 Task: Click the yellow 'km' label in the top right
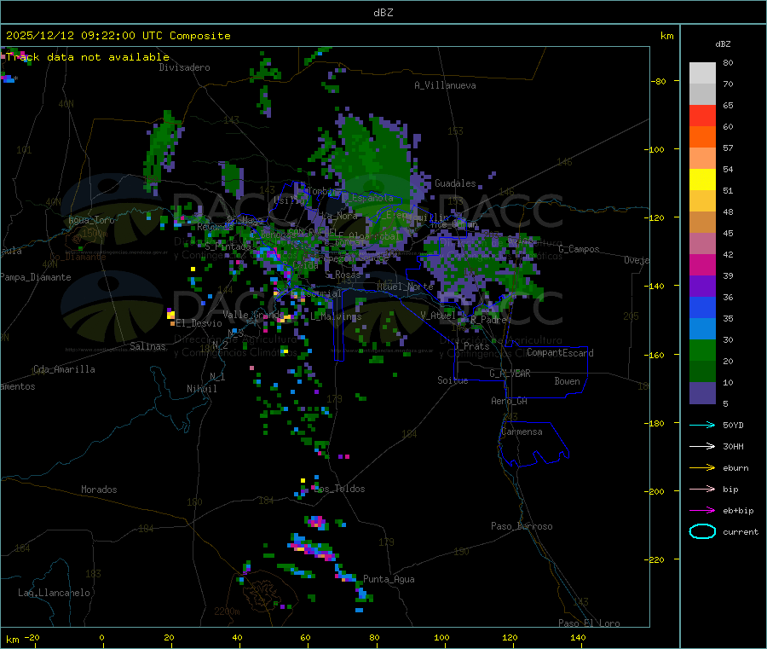click(x=666, y=36)
